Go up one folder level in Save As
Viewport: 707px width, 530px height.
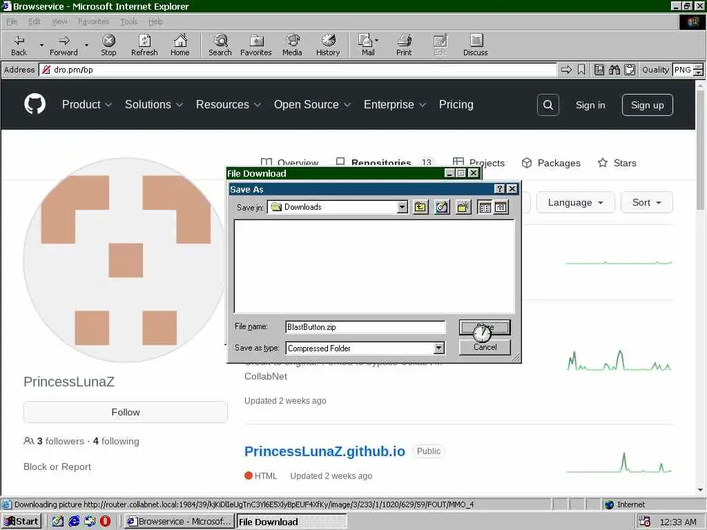[x=420, y=207]
